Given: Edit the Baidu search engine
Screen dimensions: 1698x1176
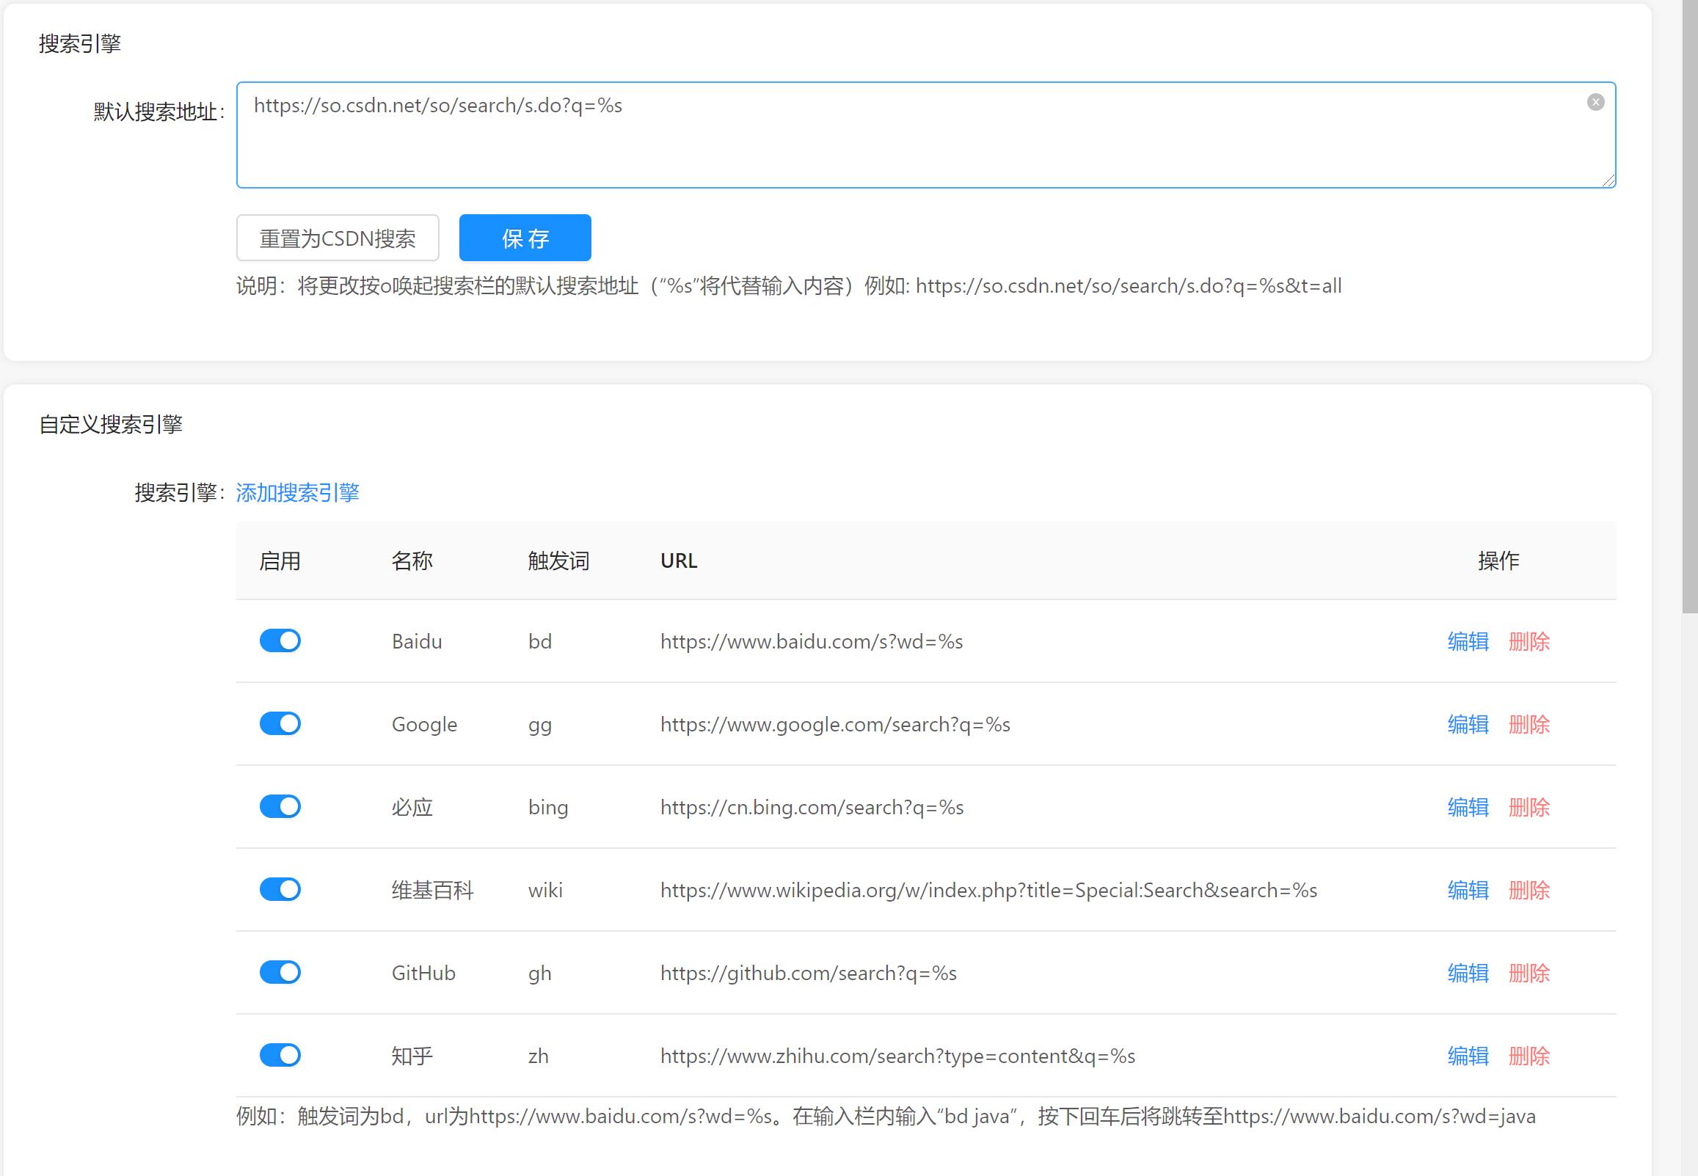Looking at the screenshot, I should point(1468,641).
